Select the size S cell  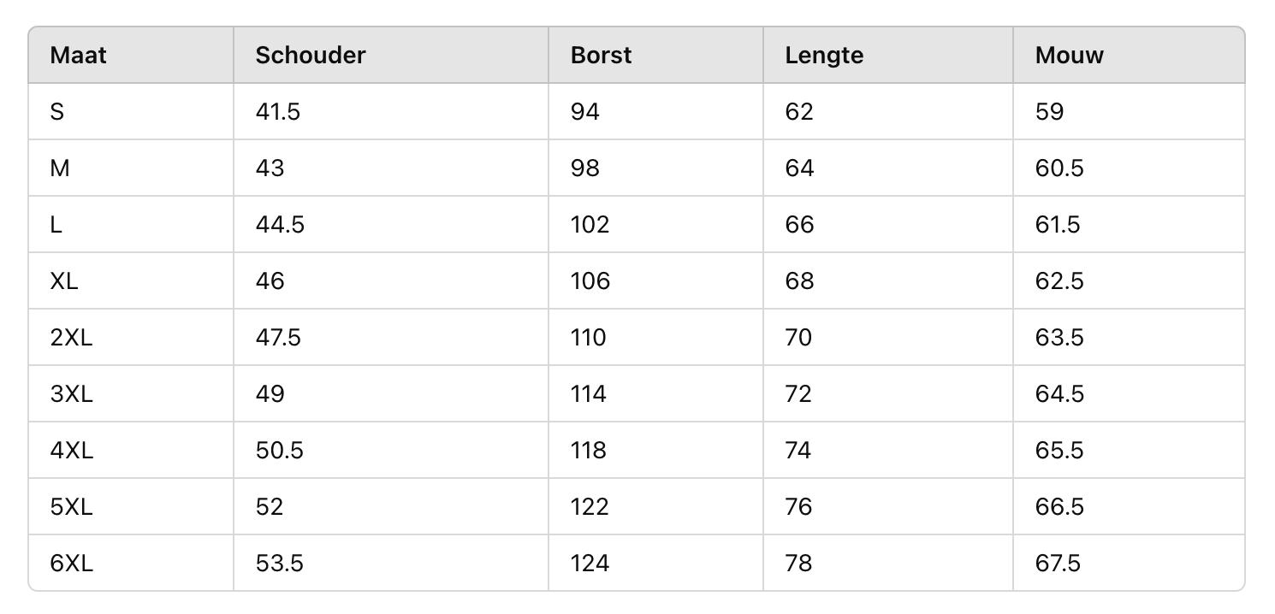coord(57,112)
